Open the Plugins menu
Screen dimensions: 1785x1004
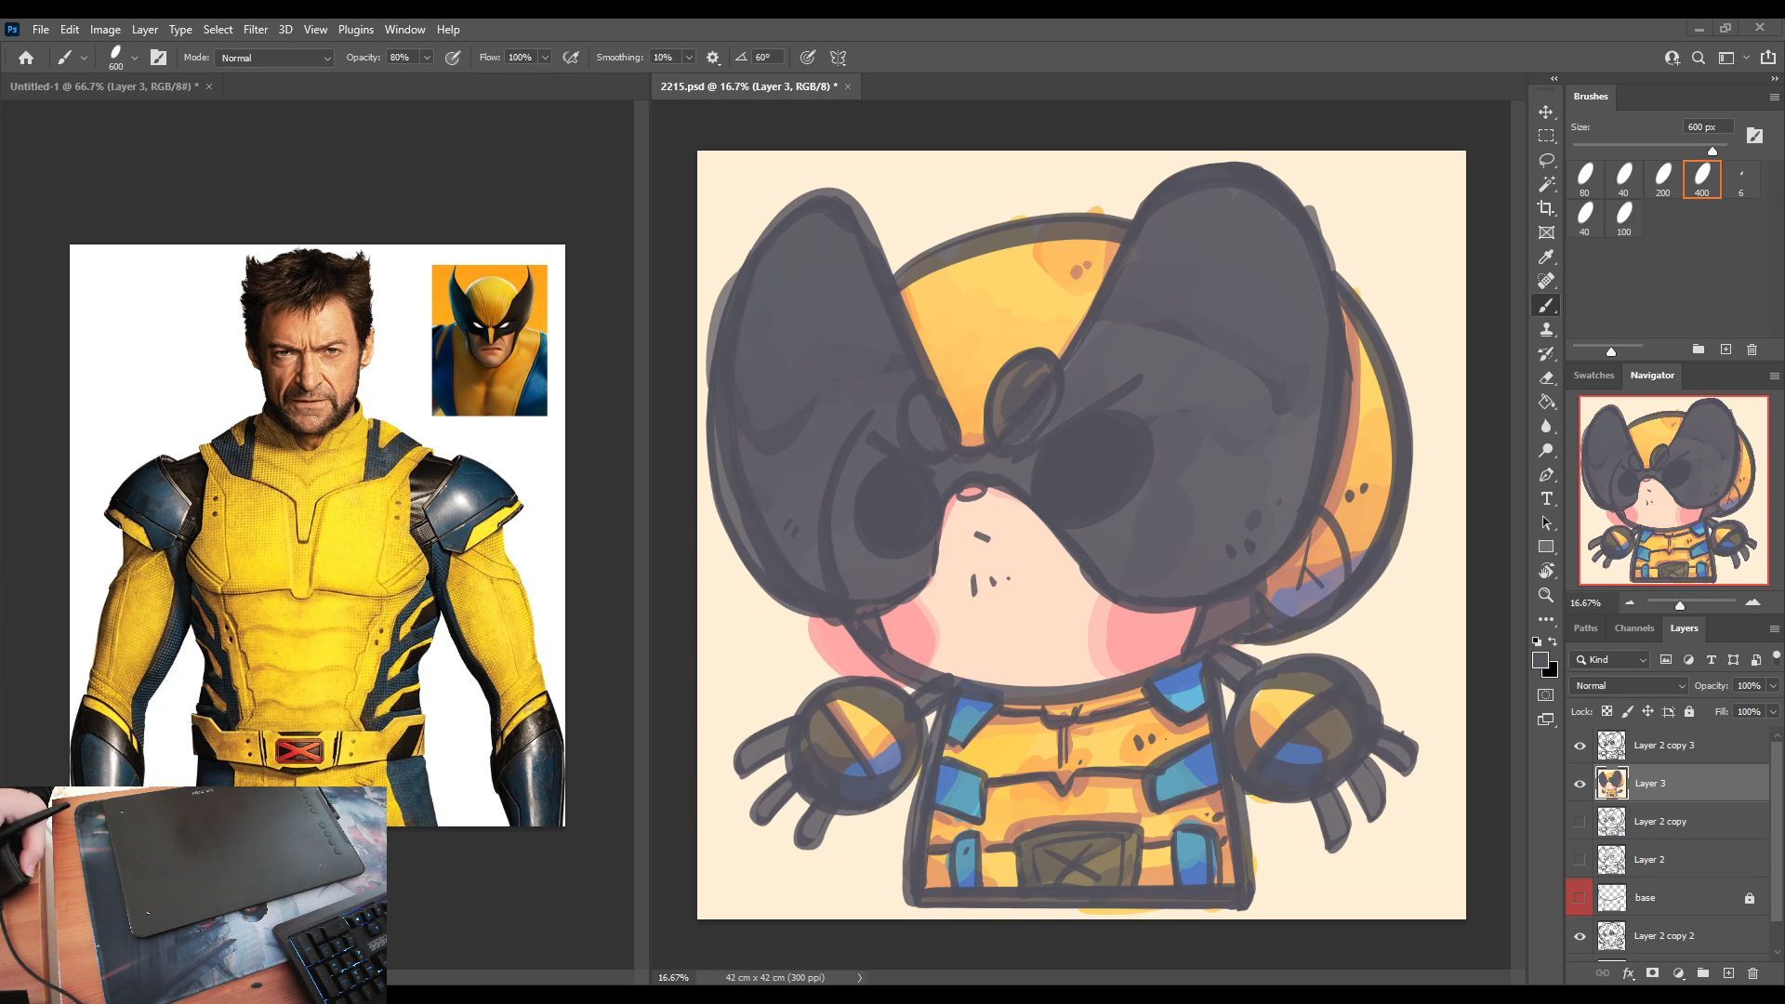click(356, 30)
